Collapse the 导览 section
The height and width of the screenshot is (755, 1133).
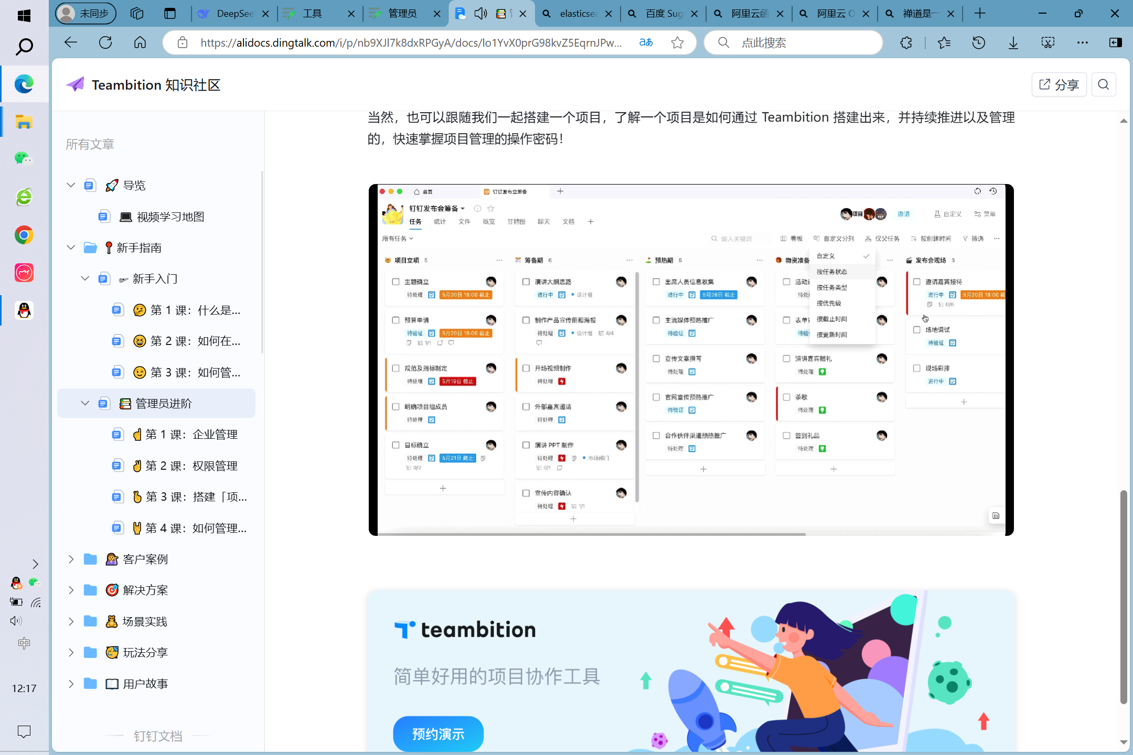71,185
